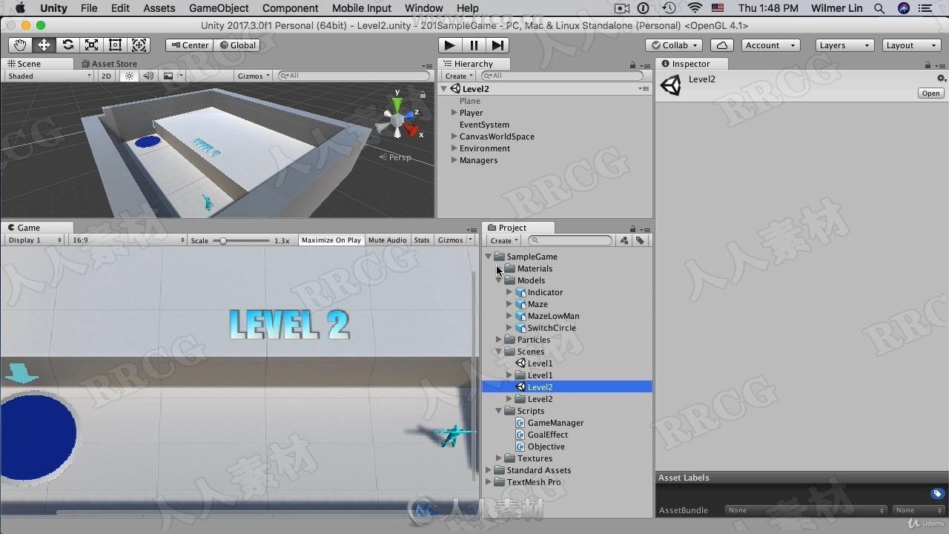Toggle scene audio with the speaker icon
949x534 pixels.
pos(148,76)
